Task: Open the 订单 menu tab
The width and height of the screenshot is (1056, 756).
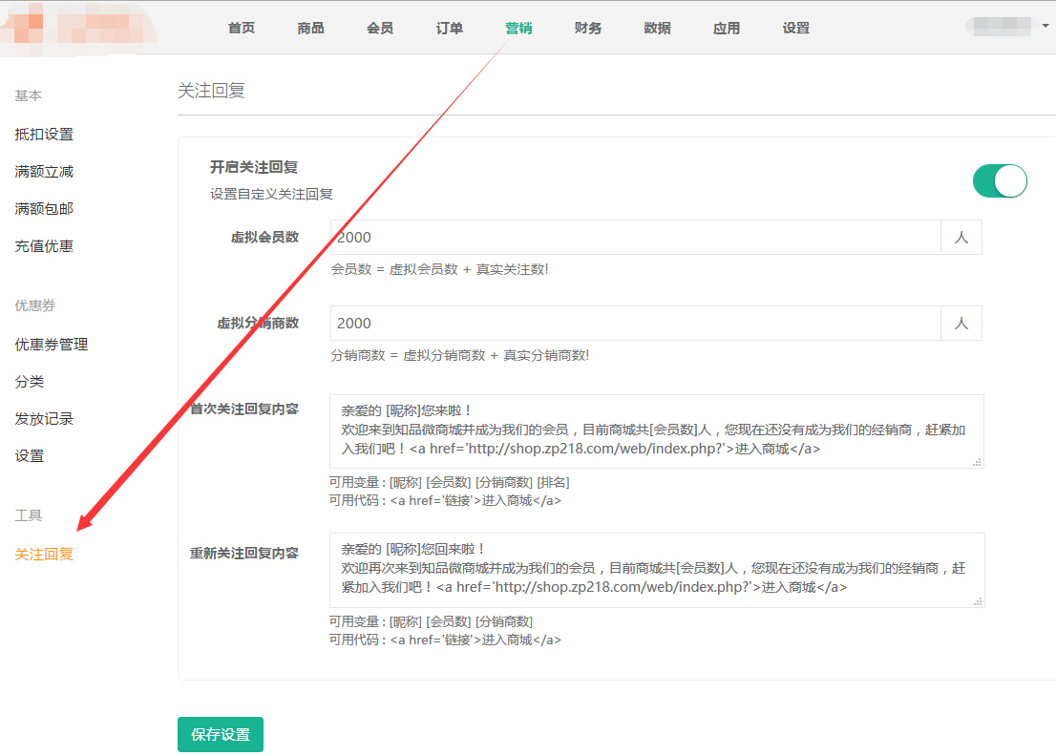Action: [450, 28]
